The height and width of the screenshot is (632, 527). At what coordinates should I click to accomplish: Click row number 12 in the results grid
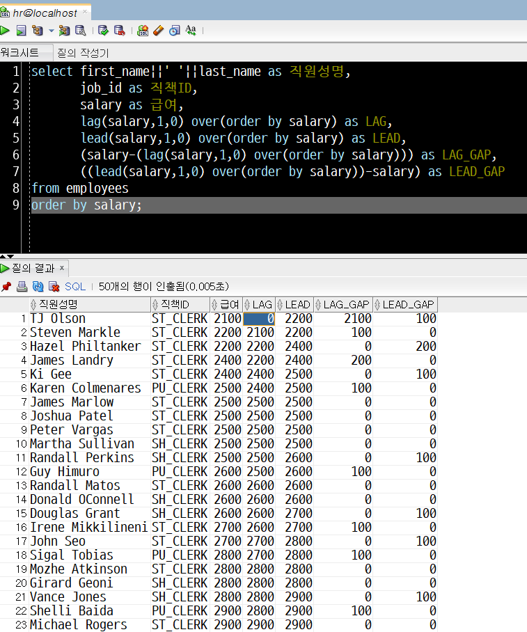click(x=22, y=472)
